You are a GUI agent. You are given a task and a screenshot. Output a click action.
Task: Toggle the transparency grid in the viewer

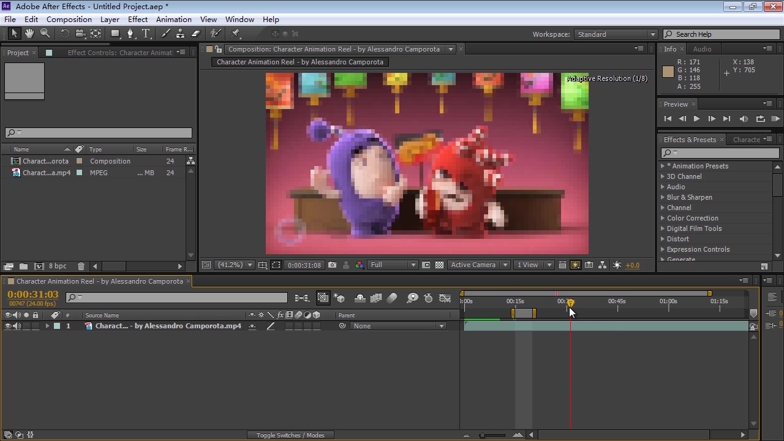coord(439,265)
